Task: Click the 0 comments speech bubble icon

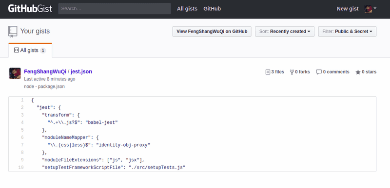Action: (319, 72)
